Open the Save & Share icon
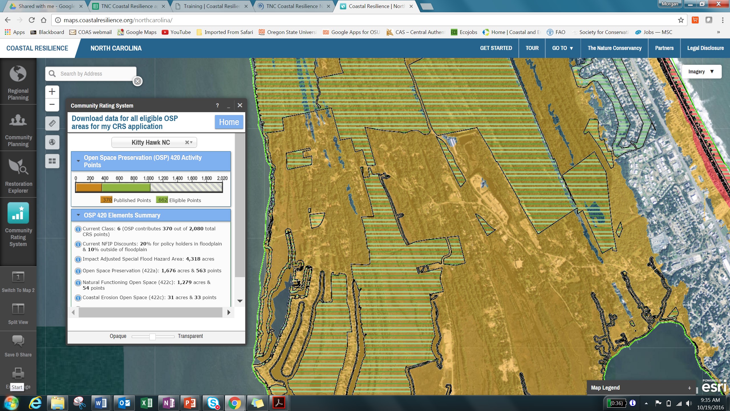 click(x=18, y=341)
